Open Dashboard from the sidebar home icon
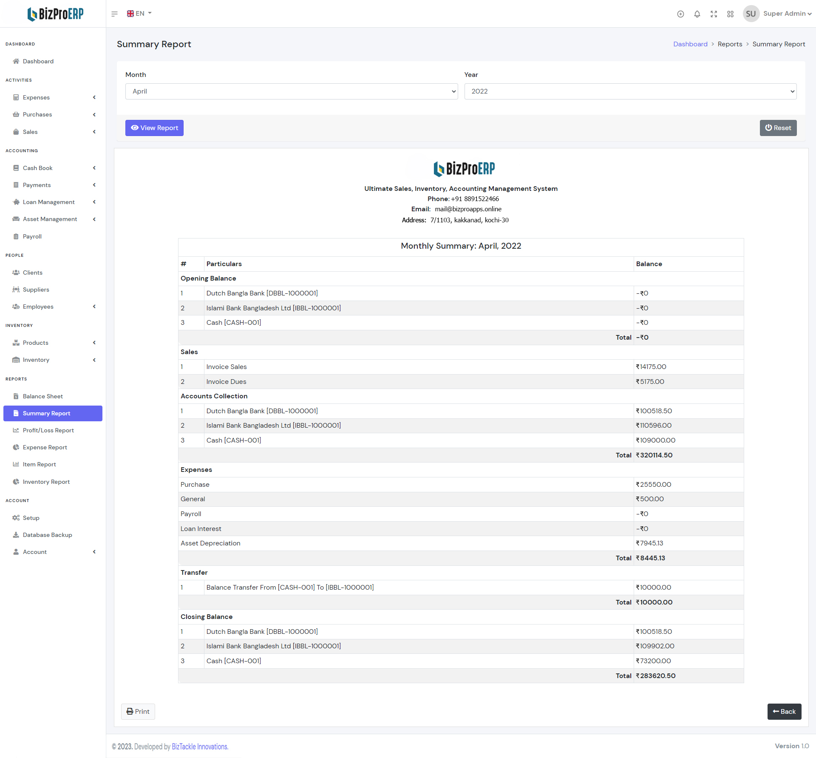The width and height of the screenshot is (816, 758). (38, 61)
